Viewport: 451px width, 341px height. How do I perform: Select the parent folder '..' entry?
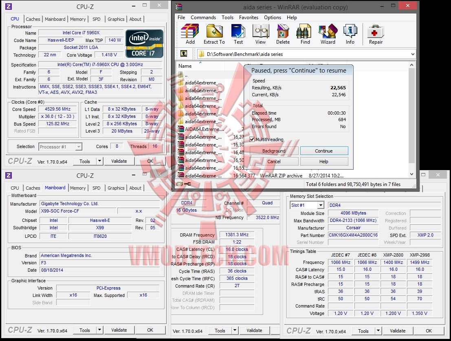pos(183,75)
